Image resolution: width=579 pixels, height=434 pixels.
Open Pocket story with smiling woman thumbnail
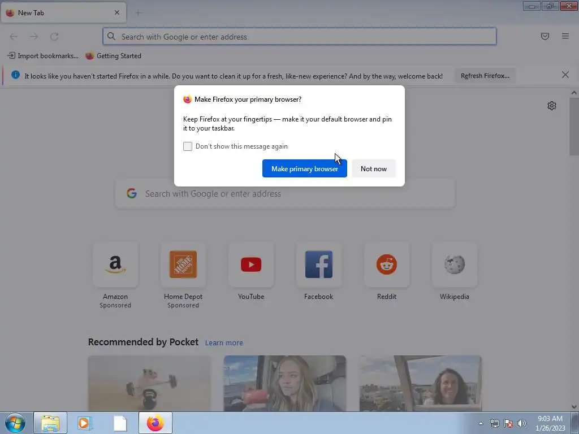[x=420, y=384]
